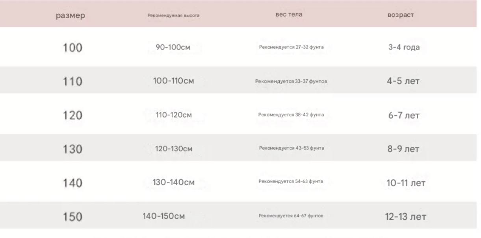The width and height of the screenshot is (481, 238).
Task: Click the размер column header
Action: pyautogui.click(x=72, y=16)
